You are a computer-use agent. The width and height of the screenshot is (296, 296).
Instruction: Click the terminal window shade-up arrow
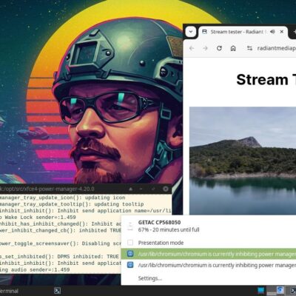click(131, 189)
